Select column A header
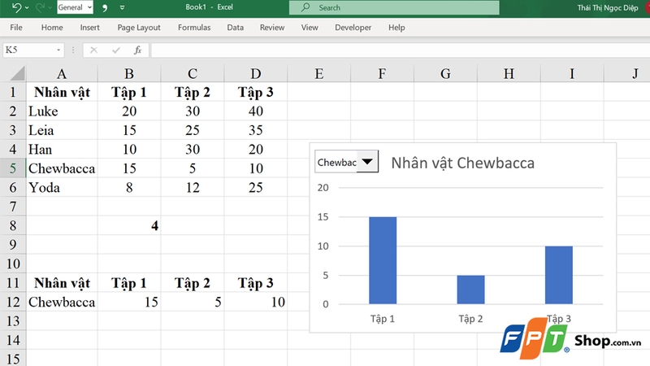This screenshot has width=650, height=366. point(62,74)
